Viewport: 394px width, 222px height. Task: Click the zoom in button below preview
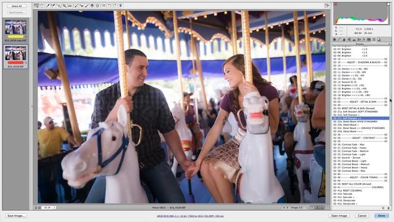pyautogui.click(x=39, y=208)
